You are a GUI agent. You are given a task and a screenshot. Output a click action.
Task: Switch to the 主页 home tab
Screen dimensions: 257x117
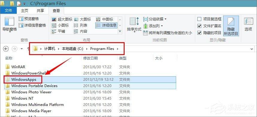(x=25, y=11)
